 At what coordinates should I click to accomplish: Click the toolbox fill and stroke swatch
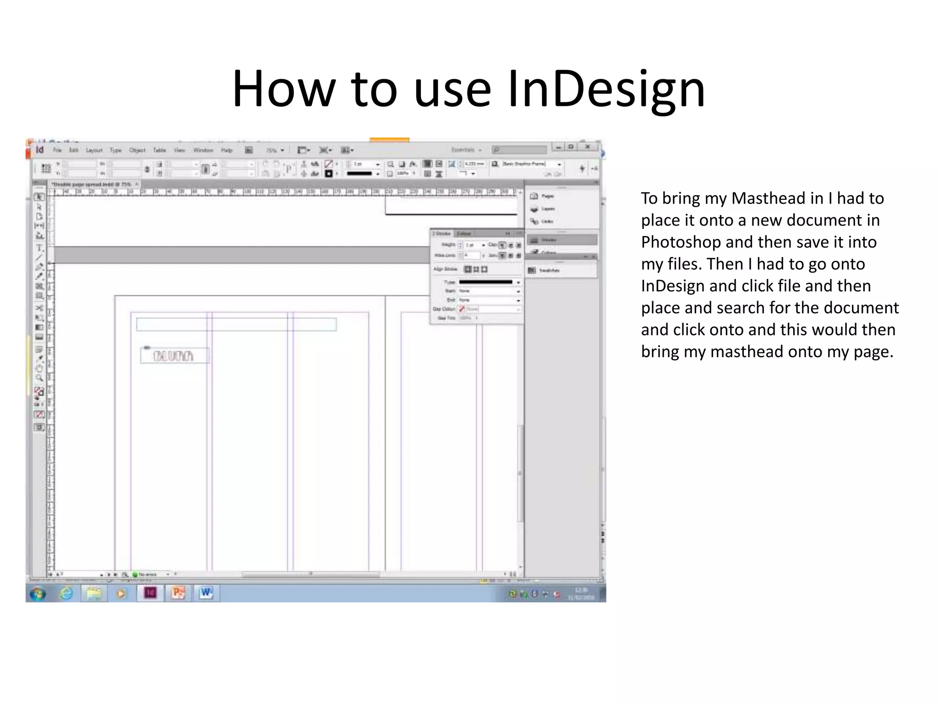[x=39, y=392]
